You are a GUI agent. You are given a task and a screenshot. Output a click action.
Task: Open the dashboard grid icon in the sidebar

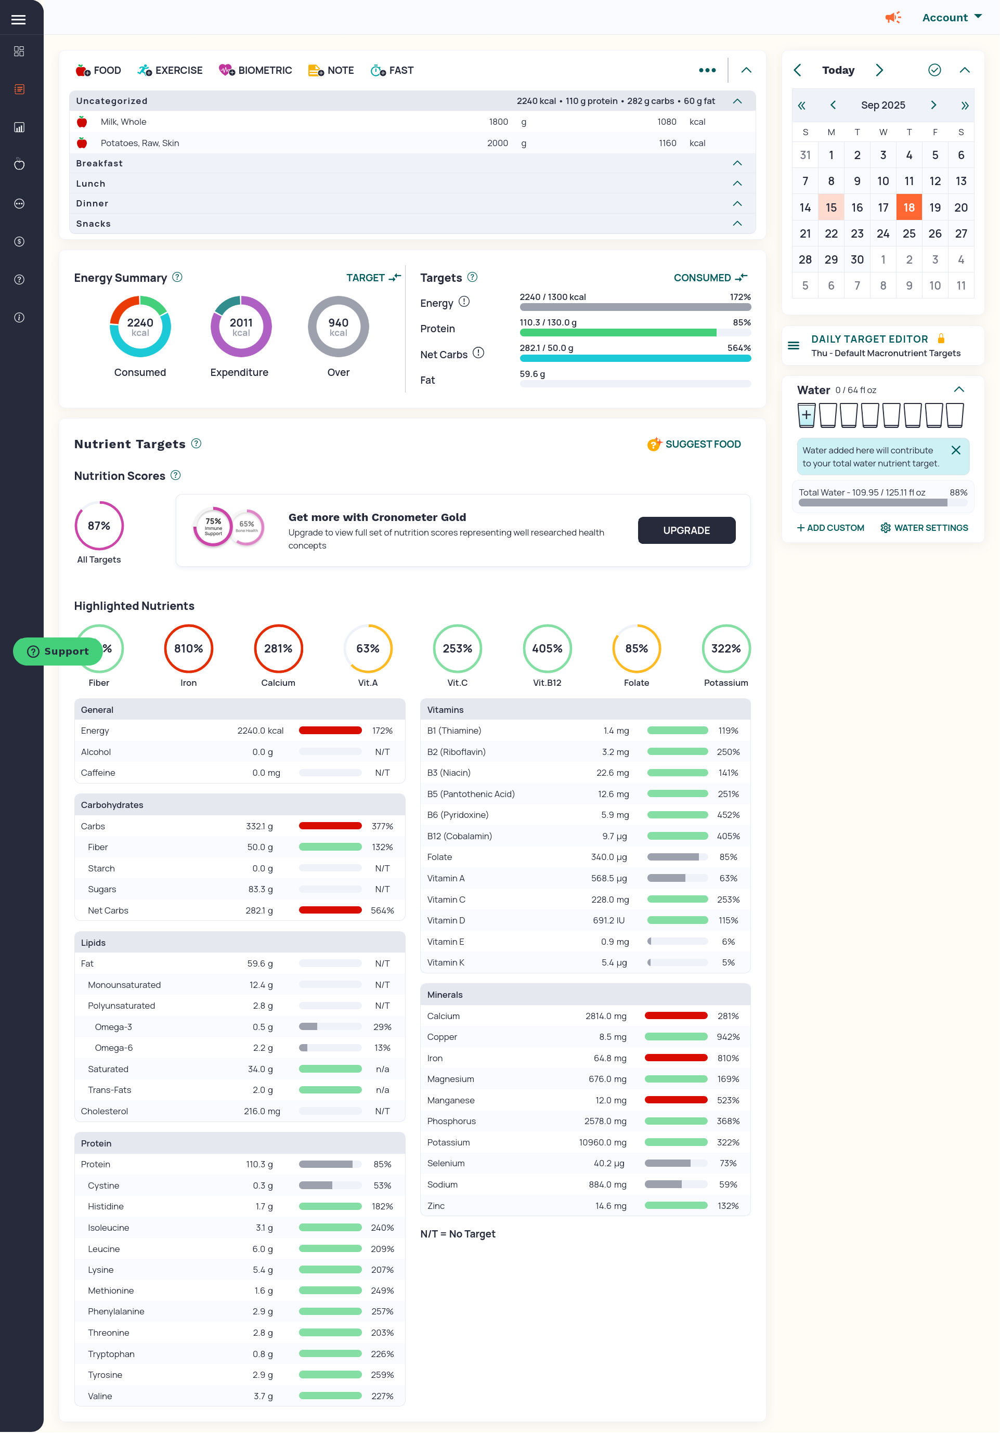tap(19, 51)
